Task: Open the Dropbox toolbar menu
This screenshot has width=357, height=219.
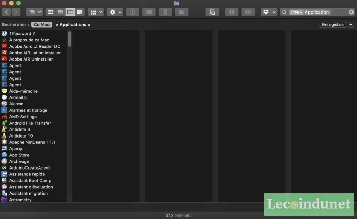Action: coord(269,12)
